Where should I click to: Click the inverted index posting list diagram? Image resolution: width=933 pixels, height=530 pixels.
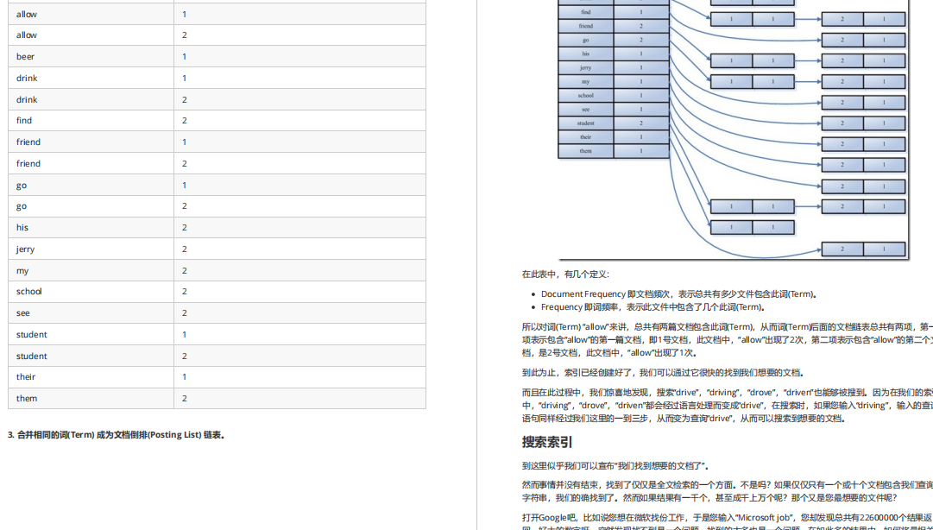[x=733, y=129]
